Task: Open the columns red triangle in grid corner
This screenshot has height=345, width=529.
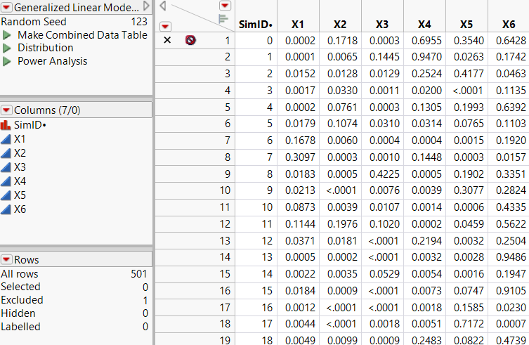Action: 225,6
